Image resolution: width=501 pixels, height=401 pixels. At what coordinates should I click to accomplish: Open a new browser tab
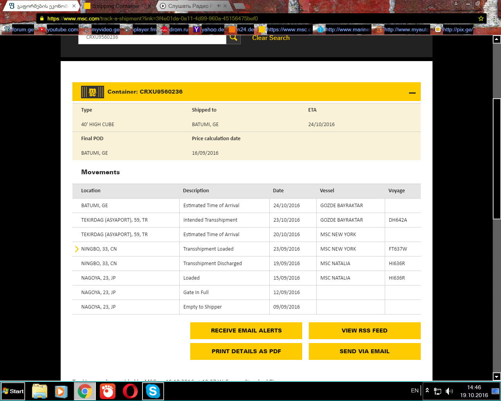pos(239,6)
